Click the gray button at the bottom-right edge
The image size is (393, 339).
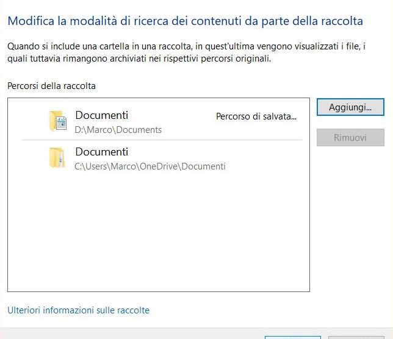[356, 337]
